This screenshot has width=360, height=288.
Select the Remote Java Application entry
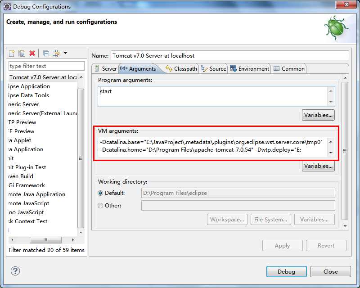coord(37,194)
